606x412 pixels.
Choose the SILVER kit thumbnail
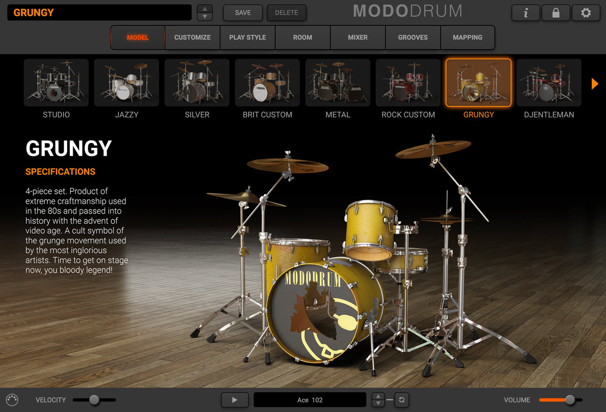click(197, 82)
